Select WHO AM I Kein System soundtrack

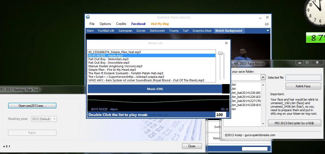tap(152, 80)
